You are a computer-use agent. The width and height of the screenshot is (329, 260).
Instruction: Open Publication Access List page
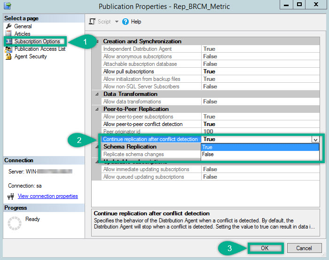pyautogui.click(x=40, y=49)
